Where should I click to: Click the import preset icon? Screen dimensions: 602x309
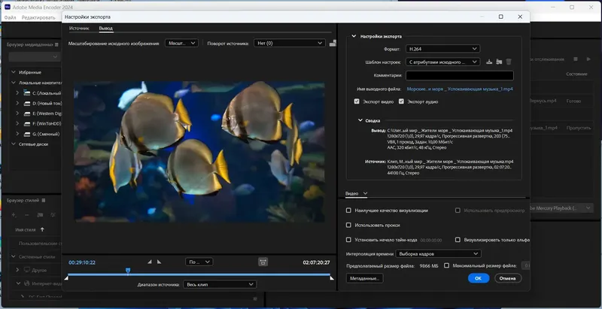pos(498,62)
